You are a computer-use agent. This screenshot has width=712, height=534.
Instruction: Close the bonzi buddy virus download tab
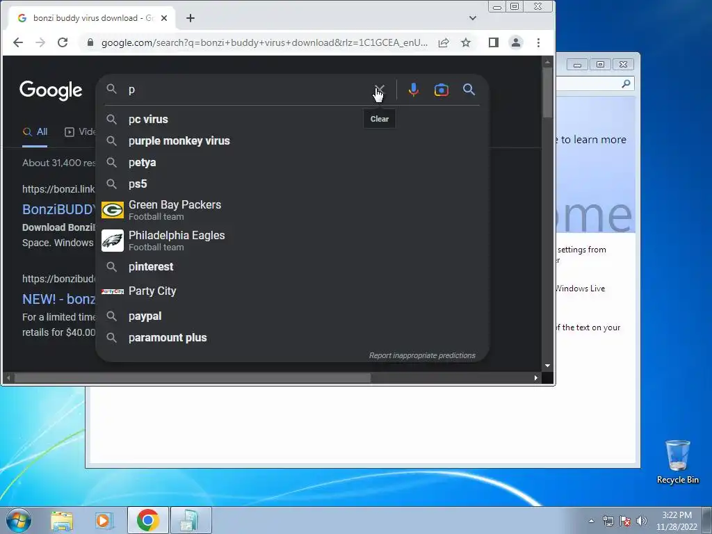pyautogui.click(x=164, y=18)
